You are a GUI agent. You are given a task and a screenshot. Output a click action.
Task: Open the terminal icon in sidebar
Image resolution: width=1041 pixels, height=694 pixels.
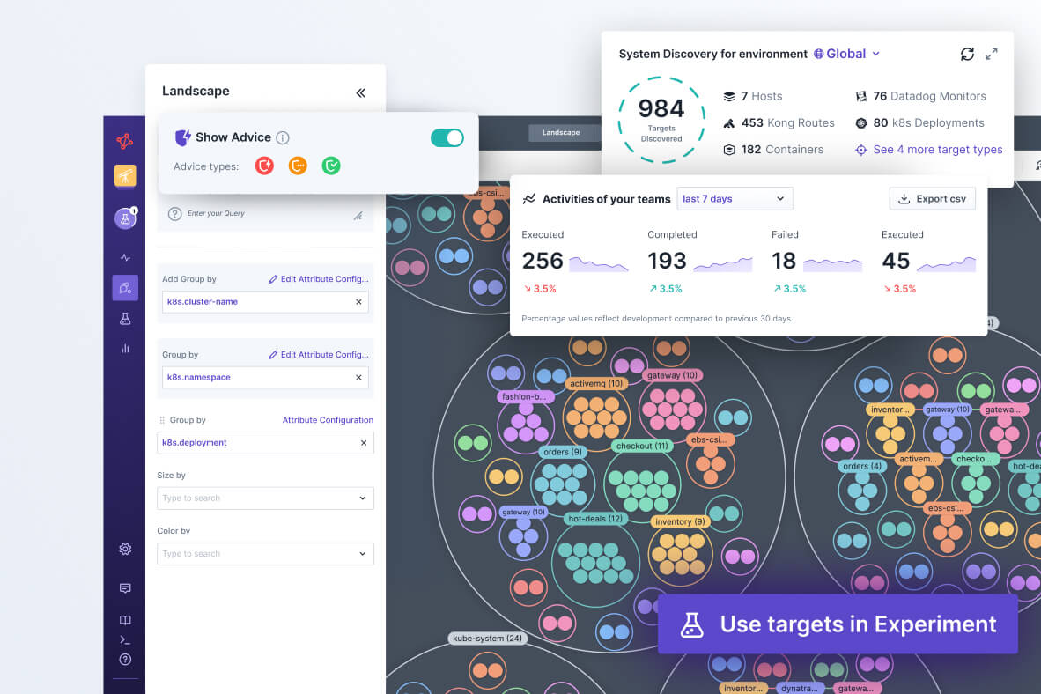[x=125, y=640]
